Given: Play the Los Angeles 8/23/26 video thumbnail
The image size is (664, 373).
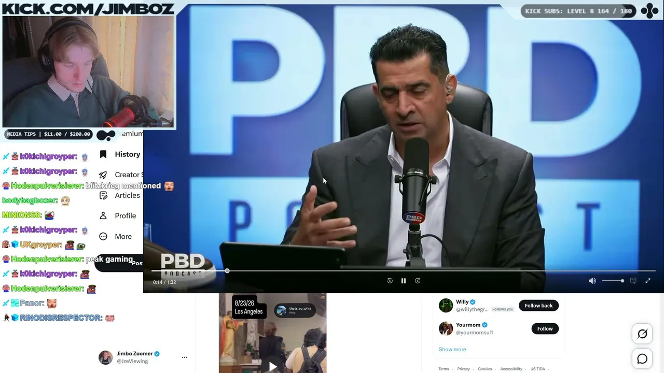Looking at the screenshot, I should point(272,367).
